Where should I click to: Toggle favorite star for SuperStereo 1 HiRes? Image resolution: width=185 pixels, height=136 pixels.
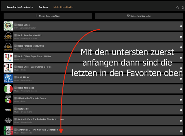coord(181,58)
